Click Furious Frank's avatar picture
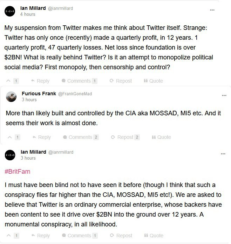 11,96
